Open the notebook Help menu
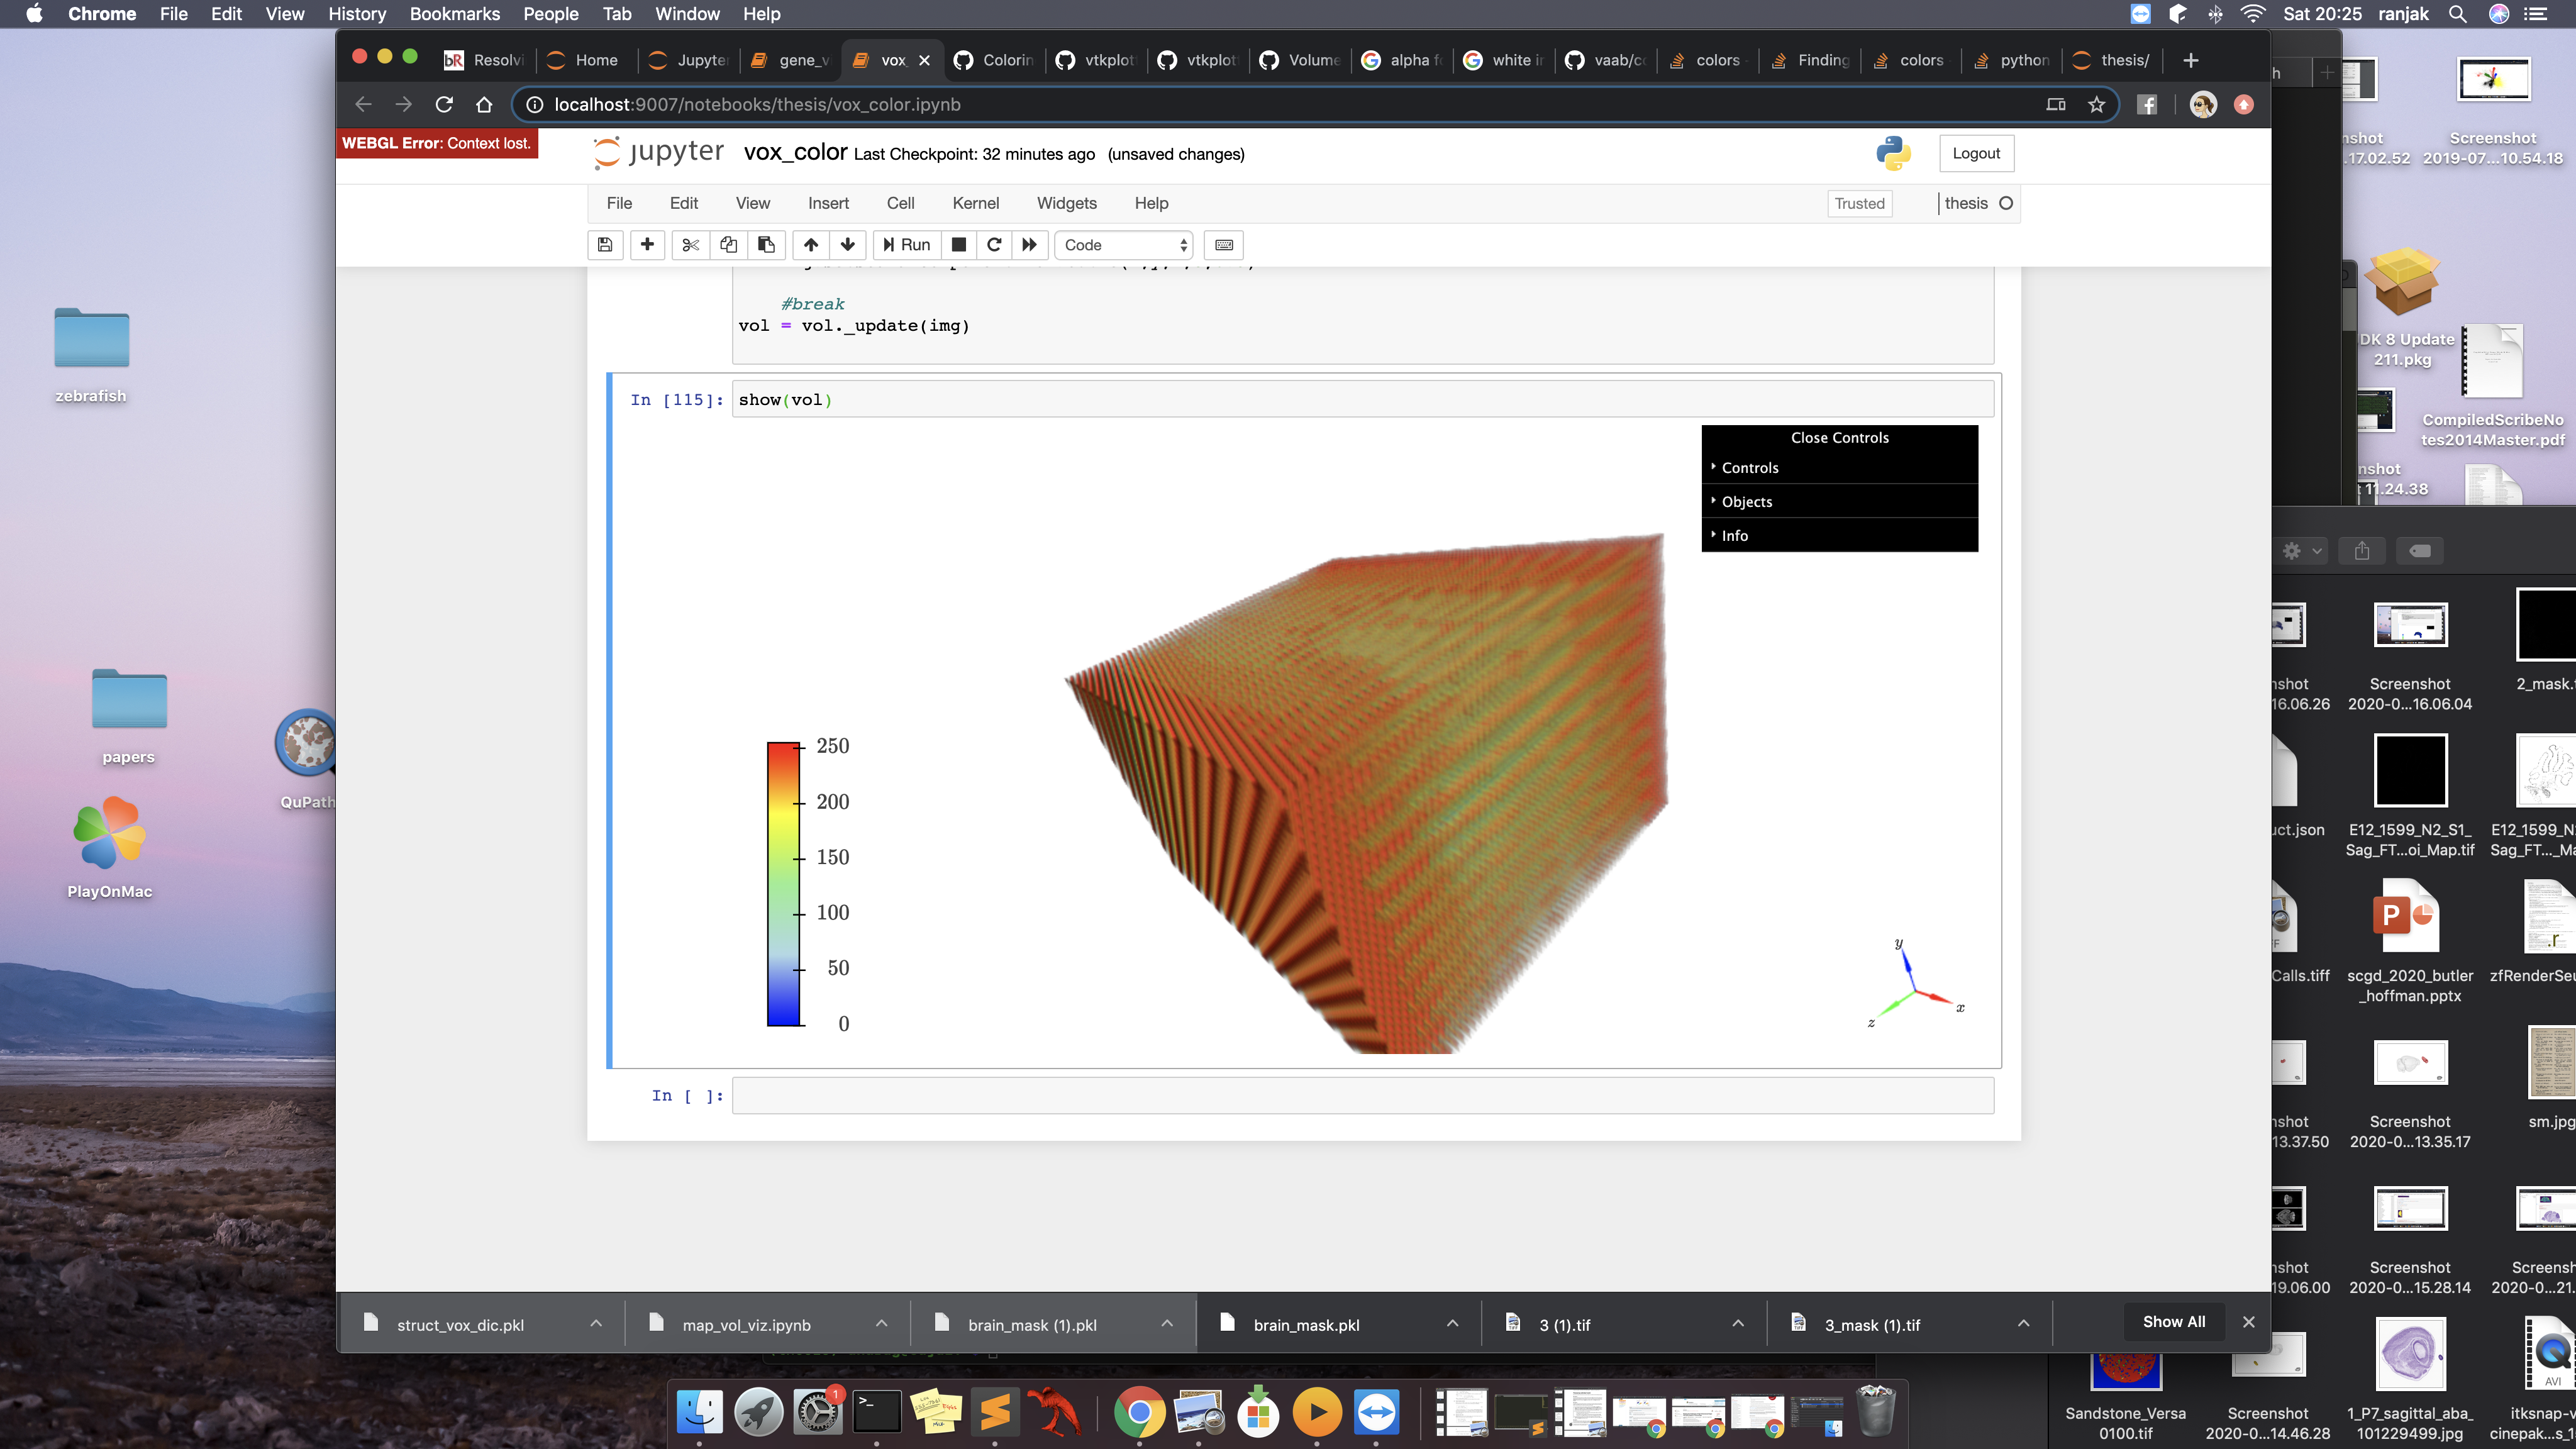This screenshot has height=1449, width=2576. (x=1151, y=203)
